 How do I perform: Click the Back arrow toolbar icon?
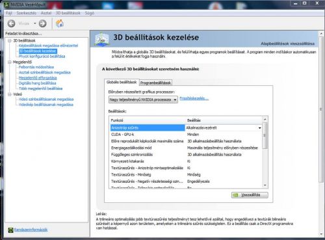click(x=11, y=23)
